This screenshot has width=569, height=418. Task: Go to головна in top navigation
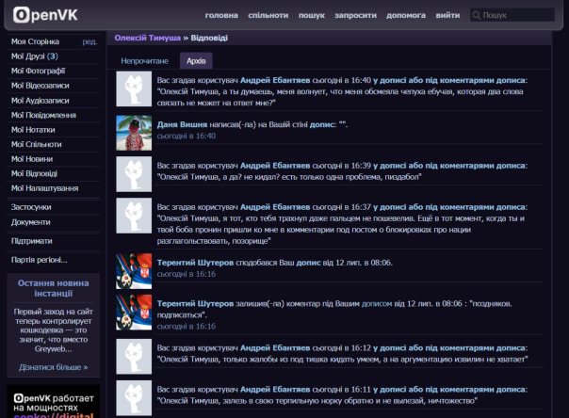(x=221, y=15)
